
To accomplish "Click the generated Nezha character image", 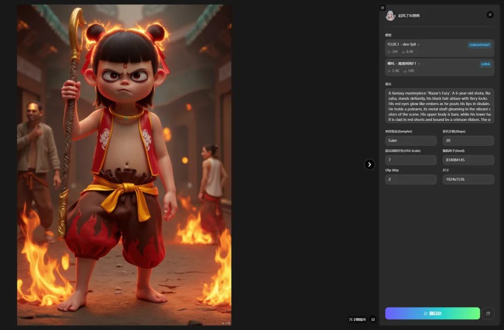I will pos(124,165).
